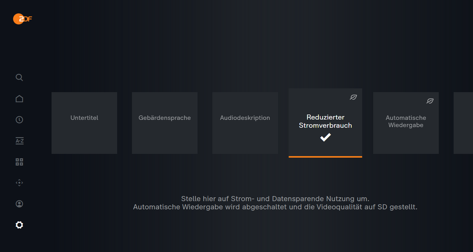Toggle the Untertitel setting tile

[x=84, y=123]
